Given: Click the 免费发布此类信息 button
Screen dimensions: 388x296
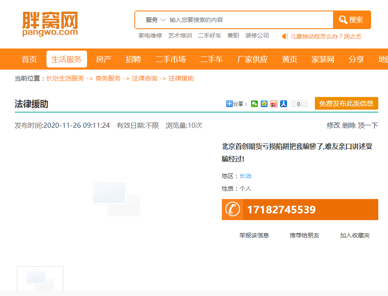Looking at the screenshot, I should (x=346, y=104).
